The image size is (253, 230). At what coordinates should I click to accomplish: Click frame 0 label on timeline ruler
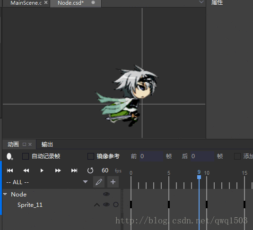click(131, 173)
